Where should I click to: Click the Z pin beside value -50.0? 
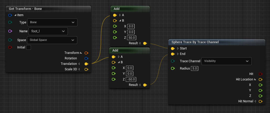tap(114, 79)
